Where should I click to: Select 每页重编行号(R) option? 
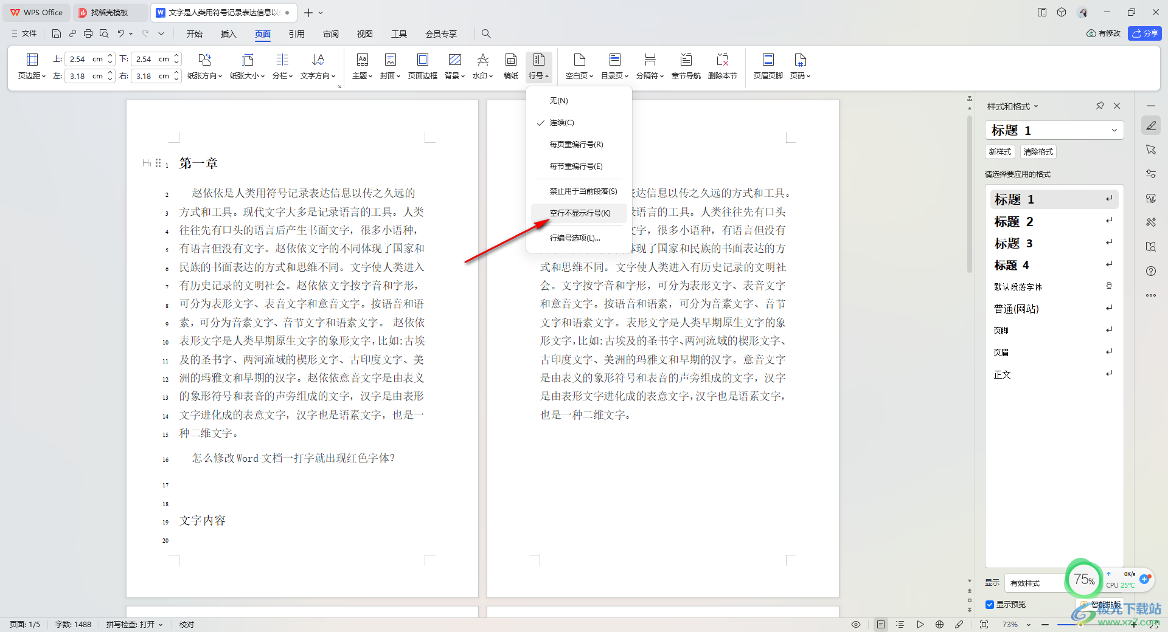click(579, 144)
